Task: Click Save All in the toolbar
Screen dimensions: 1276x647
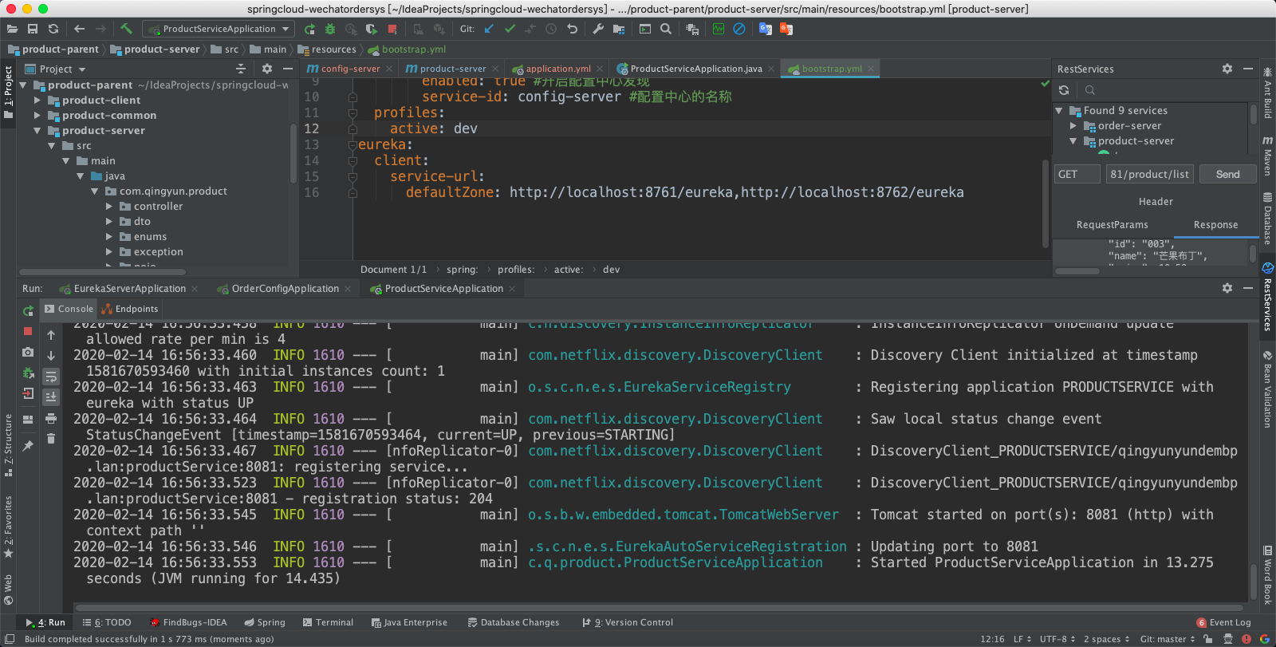Action: (33, 29)
